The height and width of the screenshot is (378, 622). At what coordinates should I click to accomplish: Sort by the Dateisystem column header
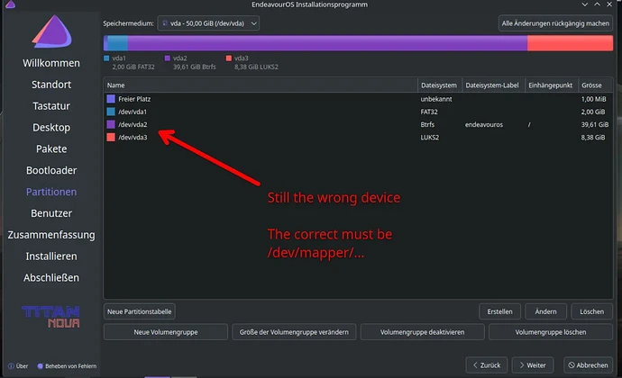click(x=440, y=85)
